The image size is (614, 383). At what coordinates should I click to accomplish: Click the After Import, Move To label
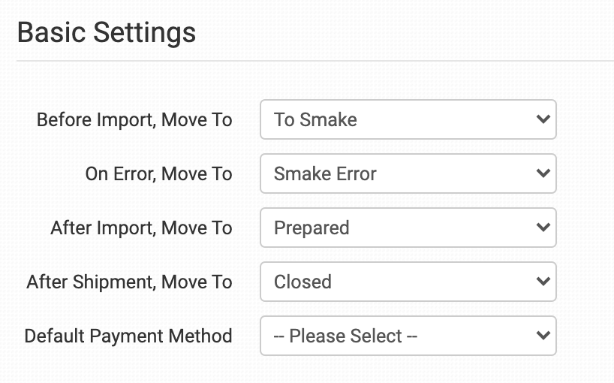(141, 228)
